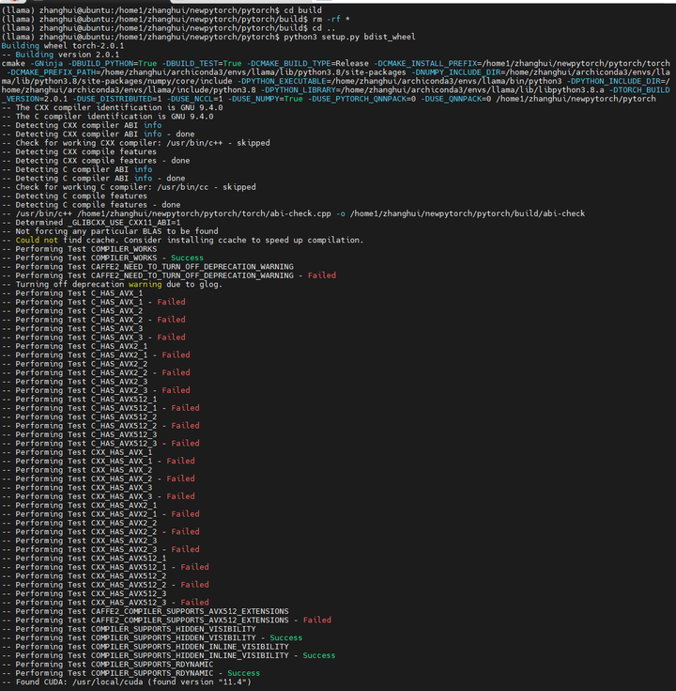Click 'C_HAS_AVX512_1 - Failed' line
The height and width of the screenshot is (691, 676).
pyautogui.click(x=100, y=408)
